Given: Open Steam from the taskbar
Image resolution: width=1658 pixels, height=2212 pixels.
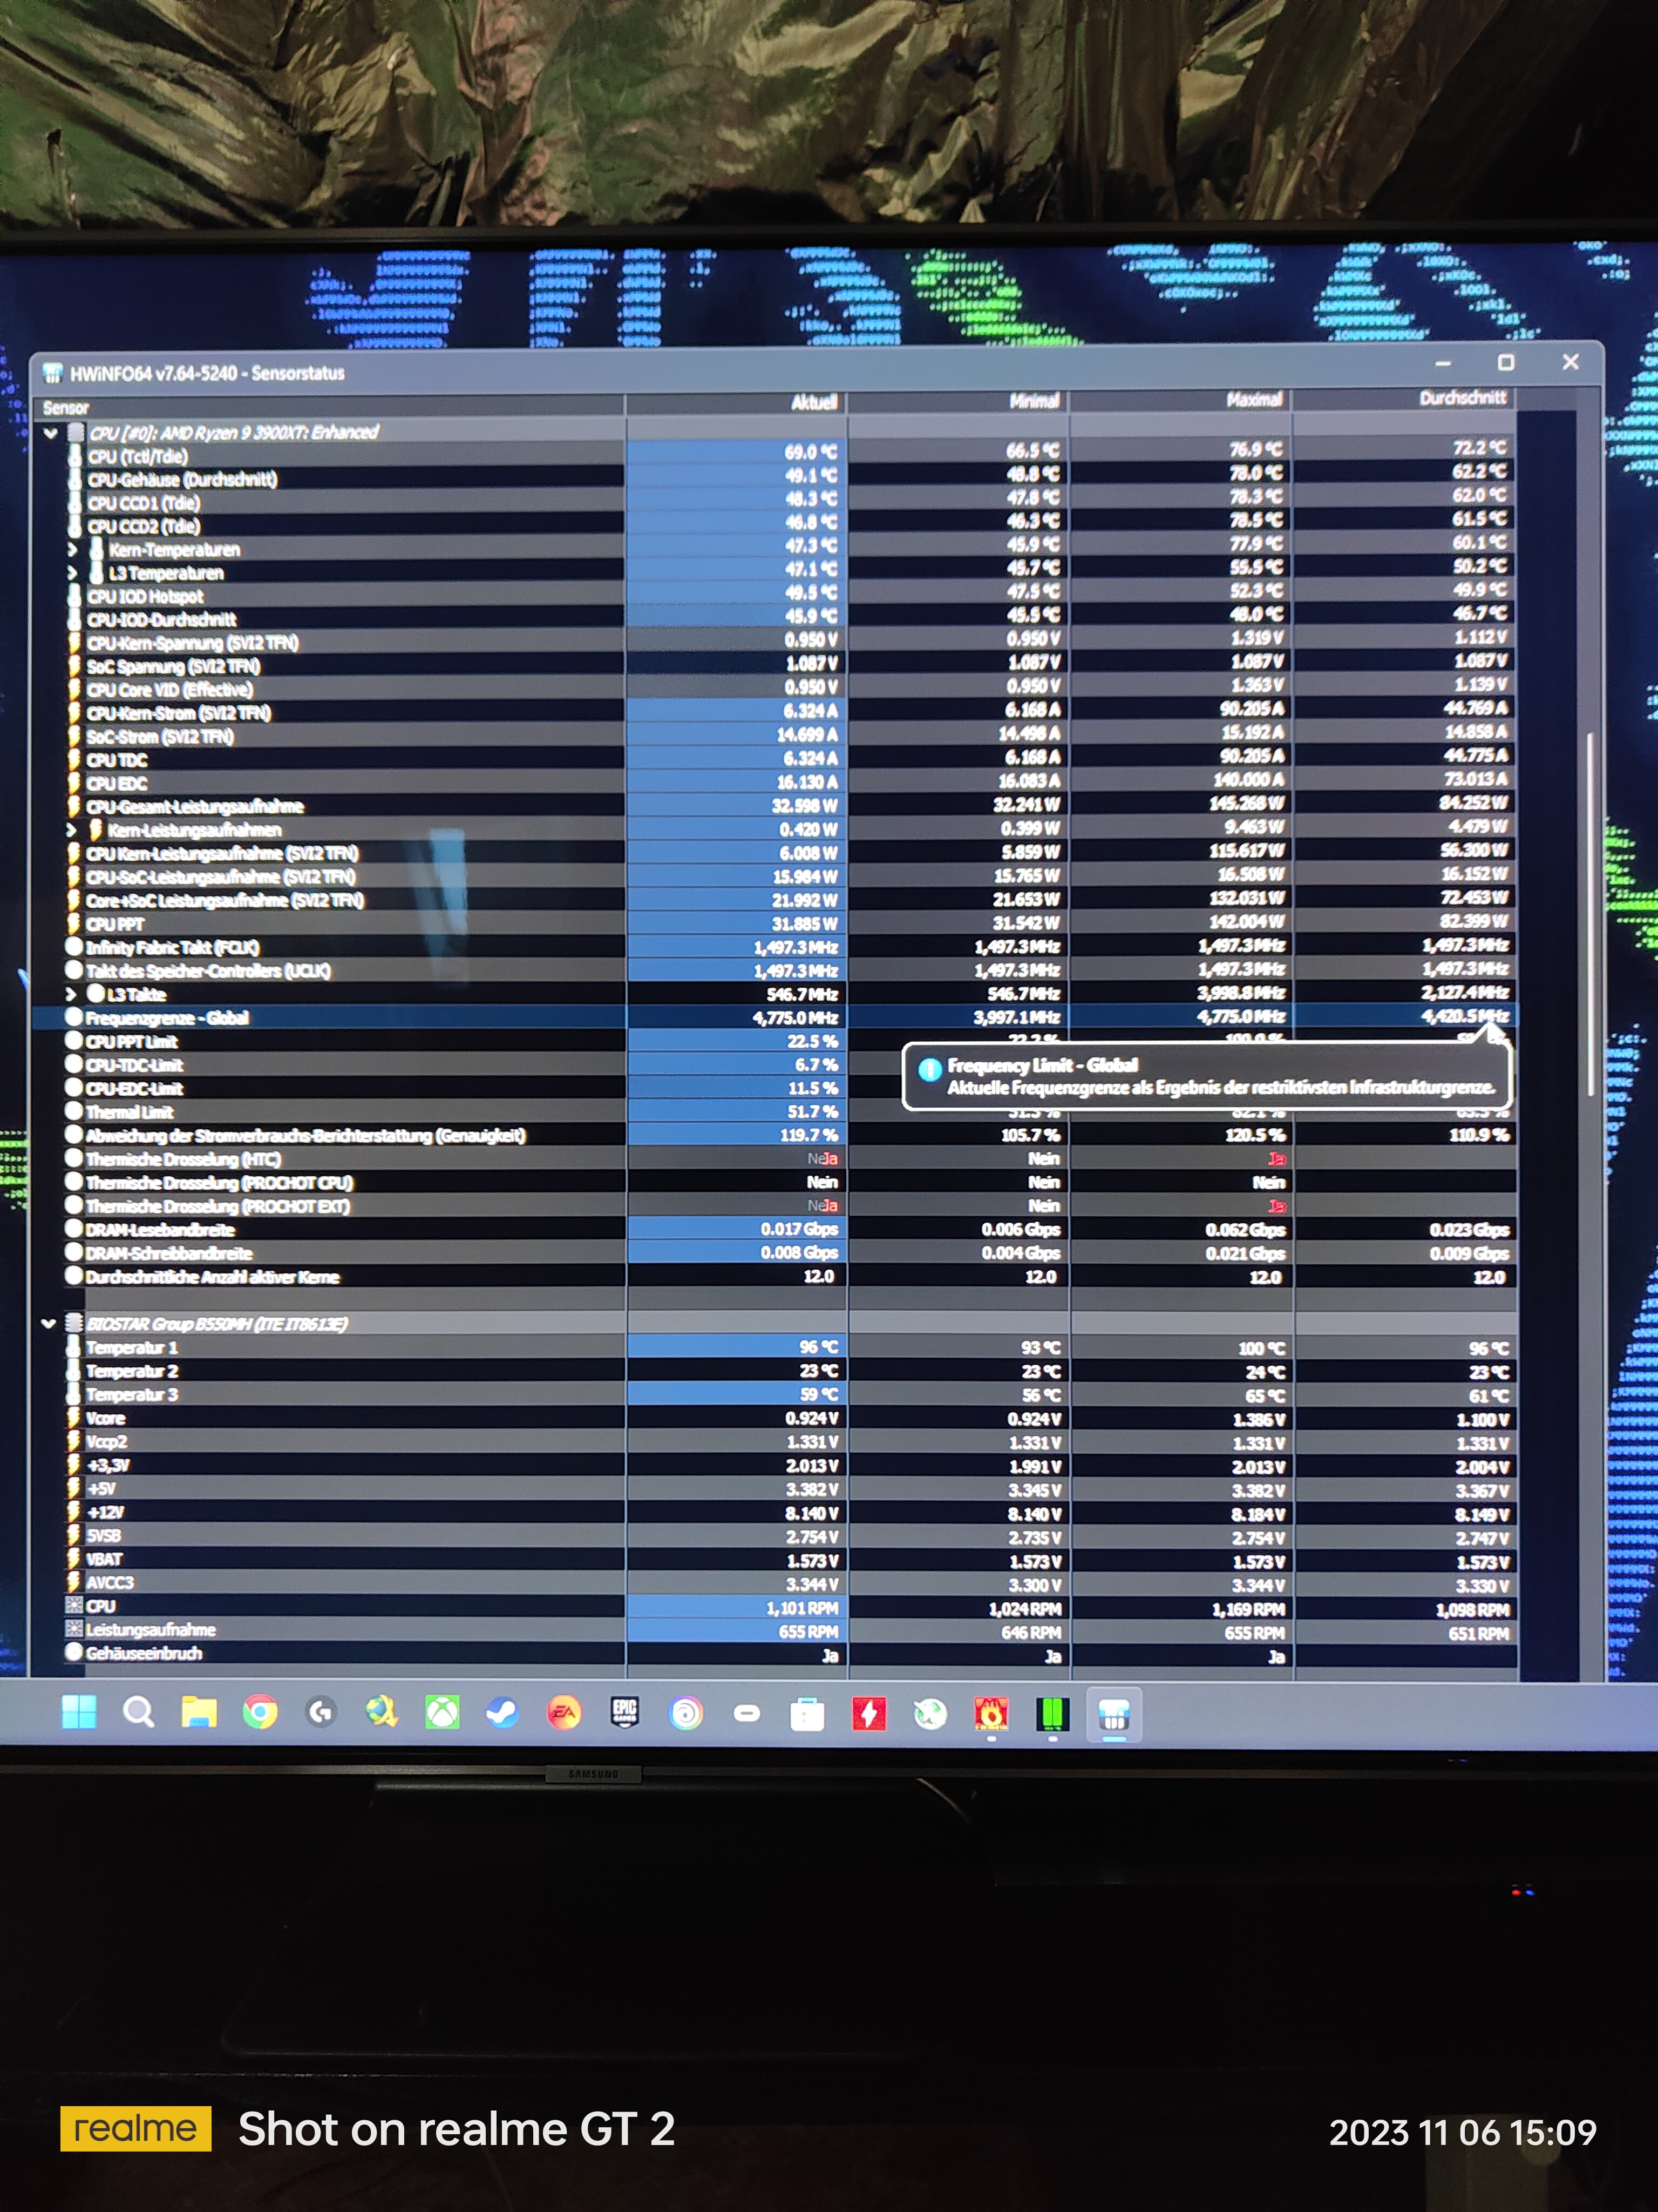Looking at the screenshot, I should 502,1714.
